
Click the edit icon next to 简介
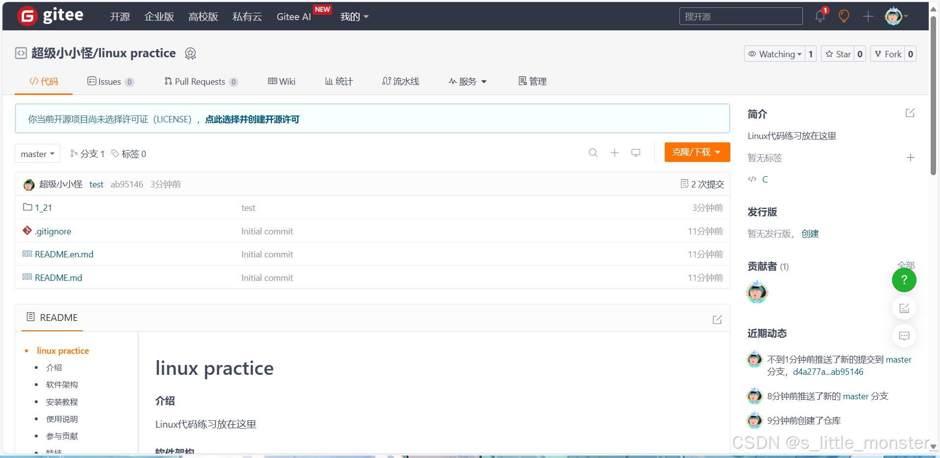909,113
